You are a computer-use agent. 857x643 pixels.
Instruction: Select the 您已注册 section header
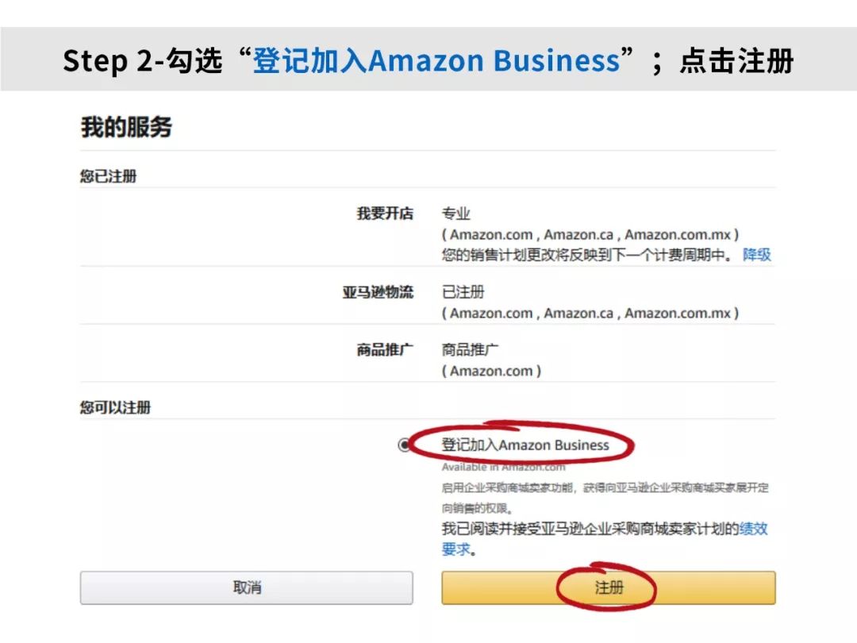[108, 176]
